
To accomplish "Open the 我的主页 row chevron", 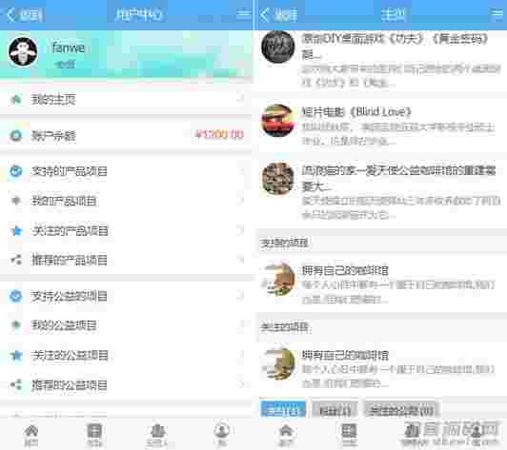I will click(x=241, y=98).
